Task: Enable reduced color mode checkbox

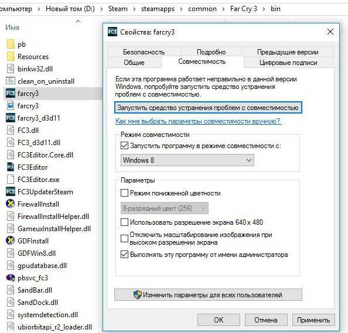Action: (124, 193)
